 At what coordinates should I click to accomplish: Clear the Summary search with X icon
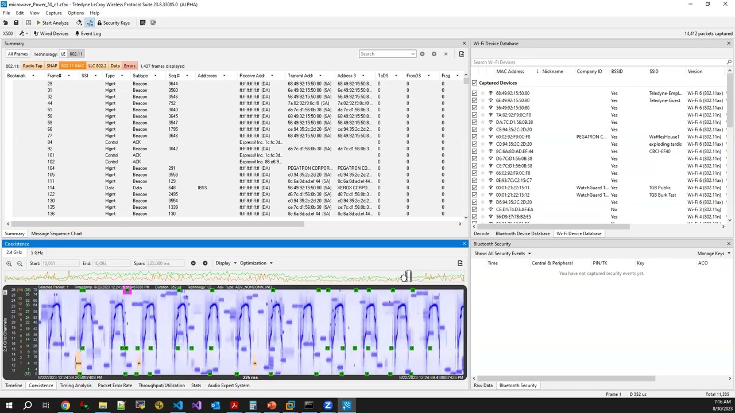pos(446,54)
